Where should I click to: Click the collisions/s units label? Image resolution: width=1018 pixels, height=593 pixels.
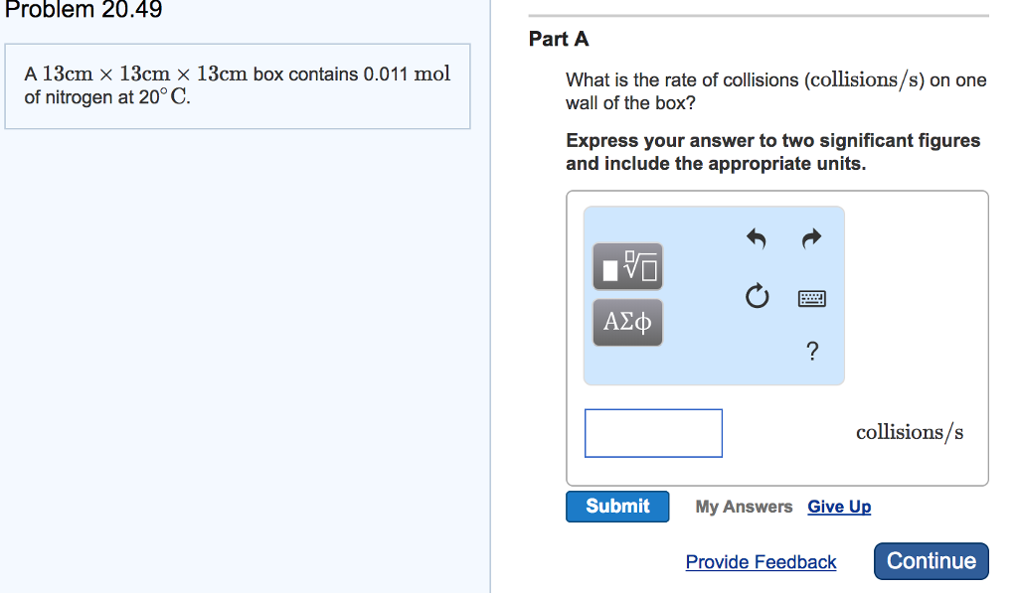click(x=909, y=432)
